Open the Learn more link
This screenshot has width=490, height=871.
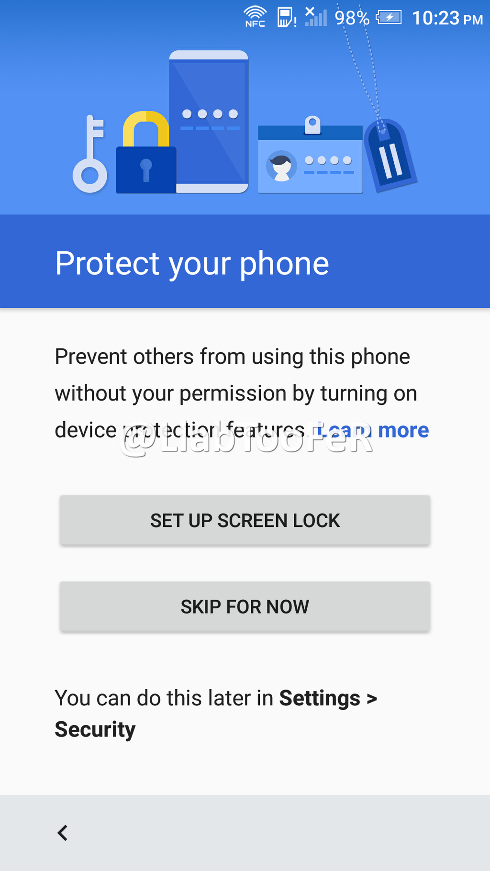coord(373,430)
